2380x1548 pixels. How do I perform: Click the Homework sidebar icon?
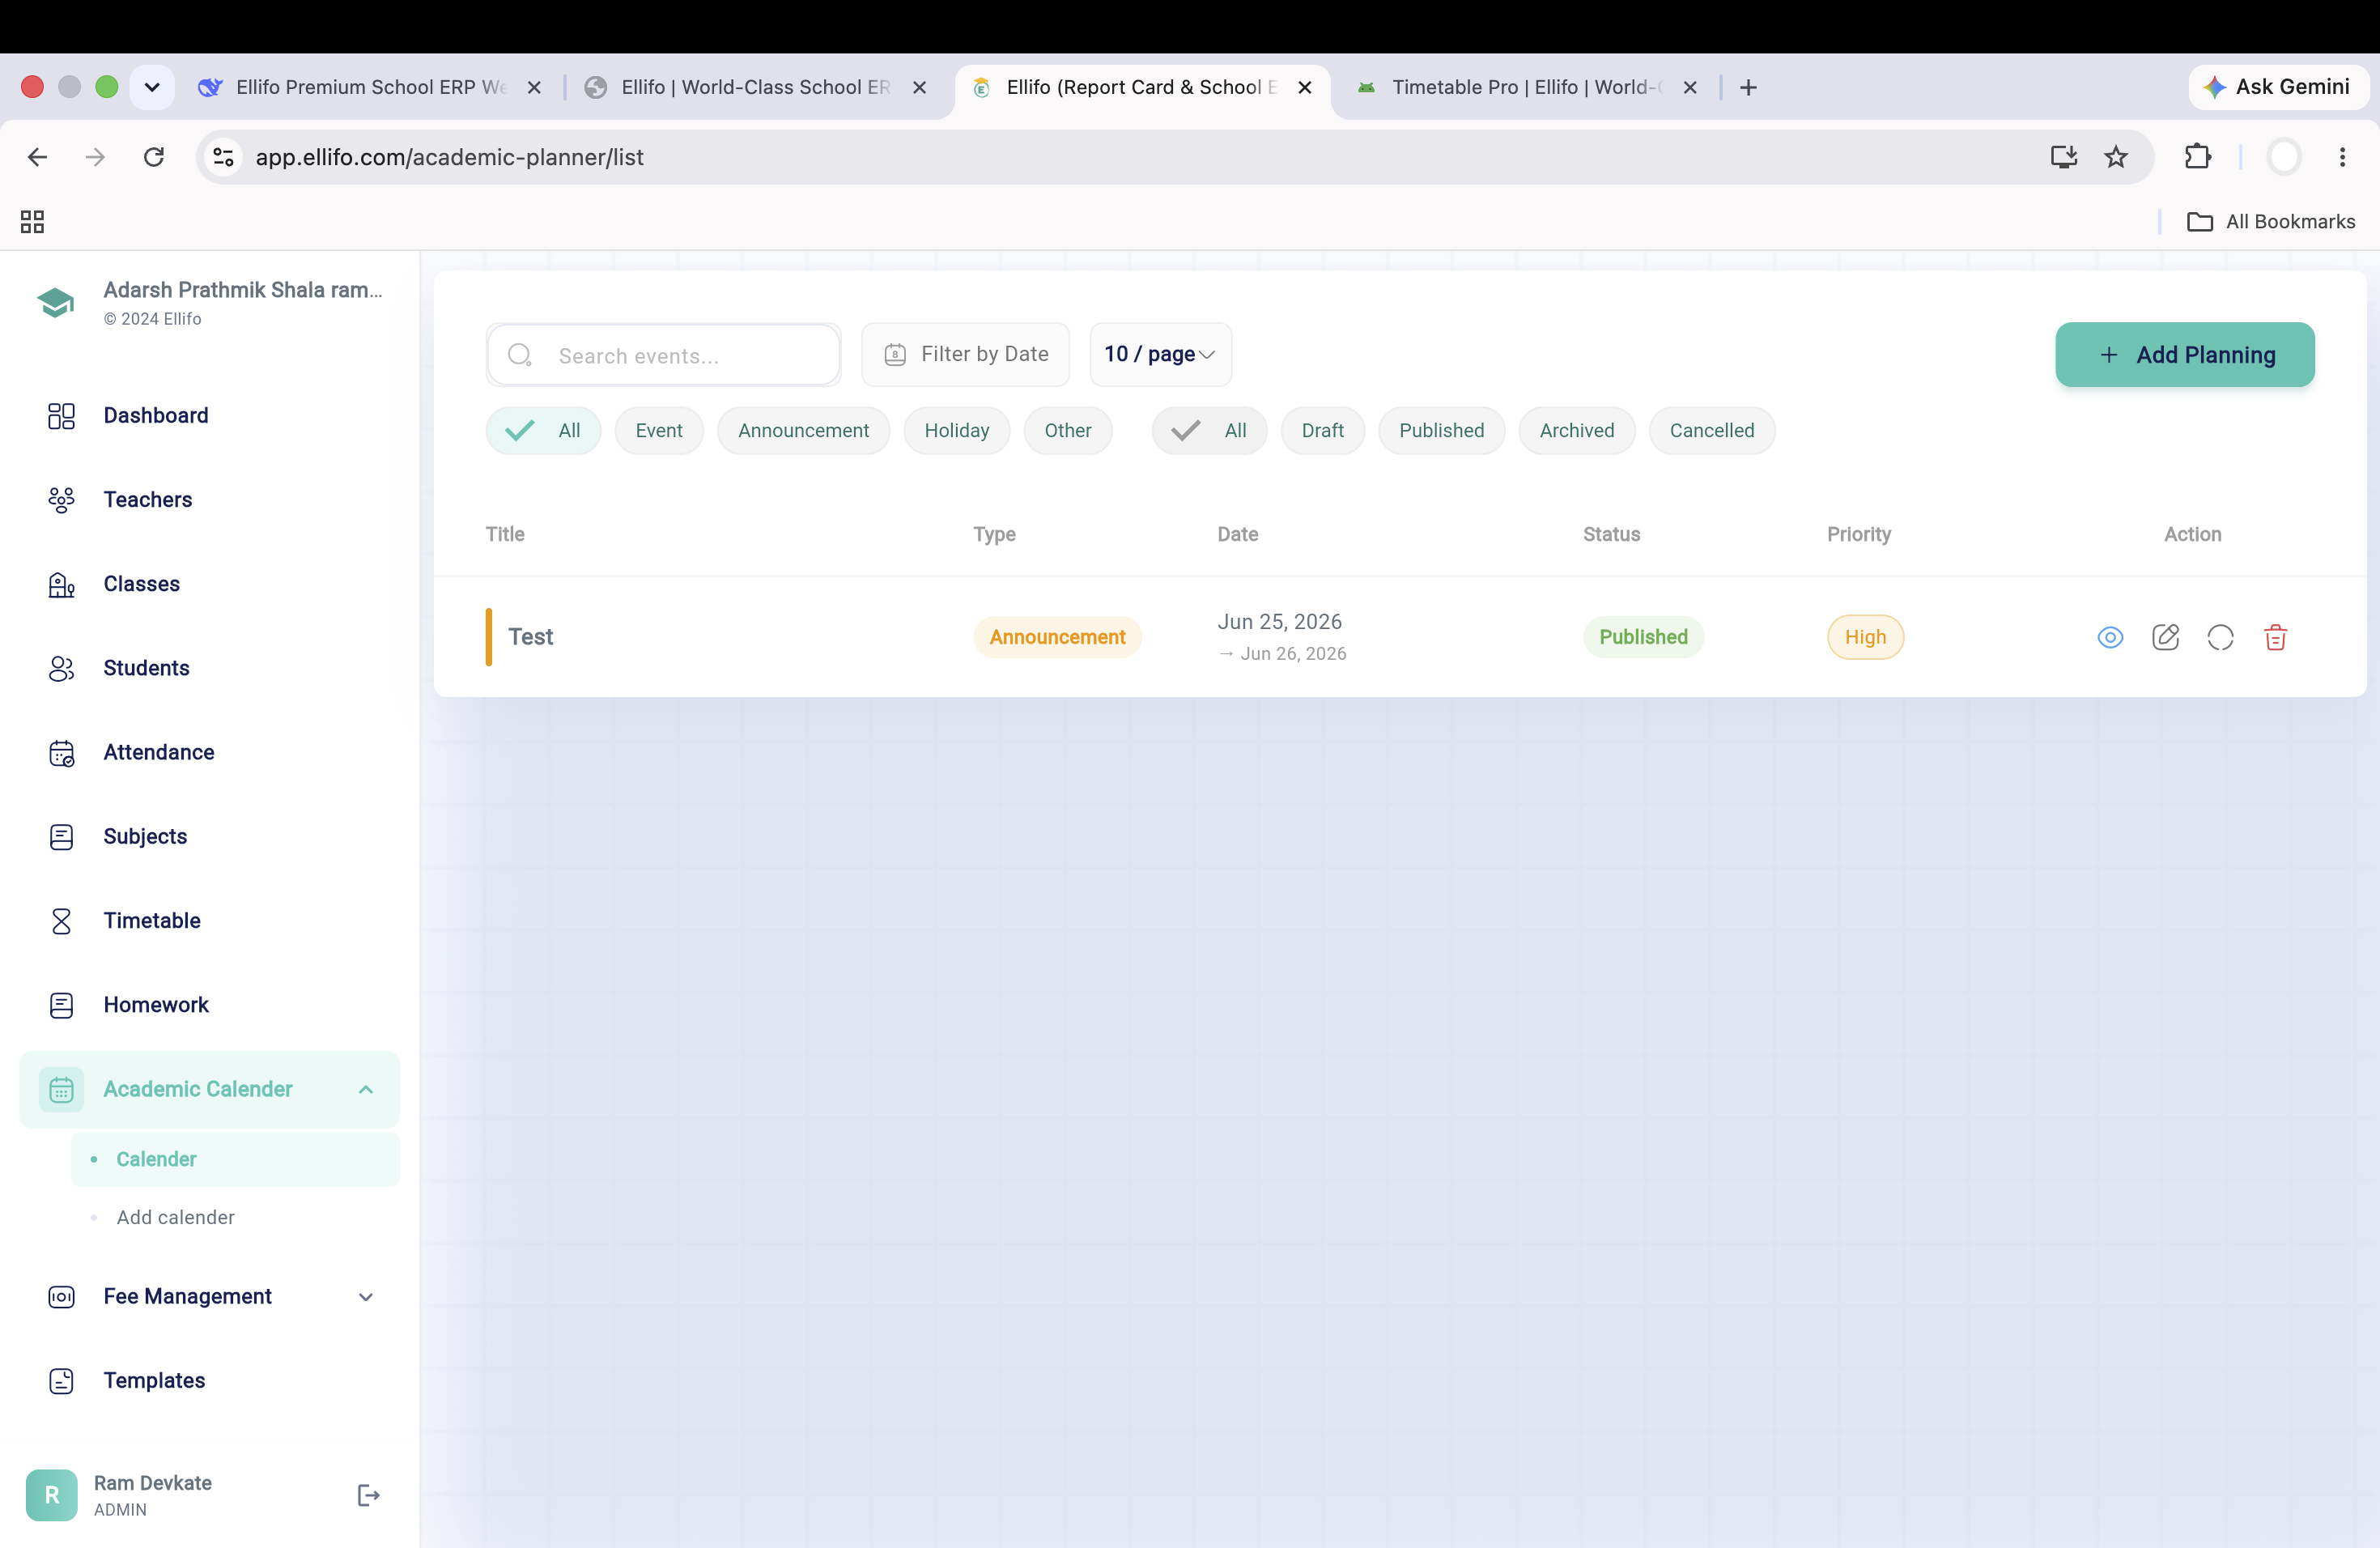pos(61,1005)
